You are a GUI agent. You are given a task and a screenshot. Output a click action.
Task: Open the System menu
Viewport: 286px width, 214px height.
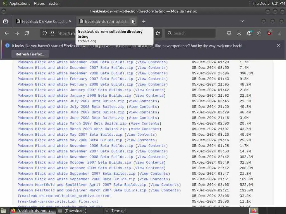[x=54, y=3]
